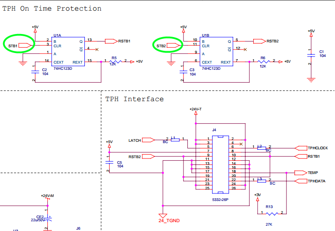335x231 pixels.
Task: Click the '5332-26P' part number label
Action: [x=220, y=200]
